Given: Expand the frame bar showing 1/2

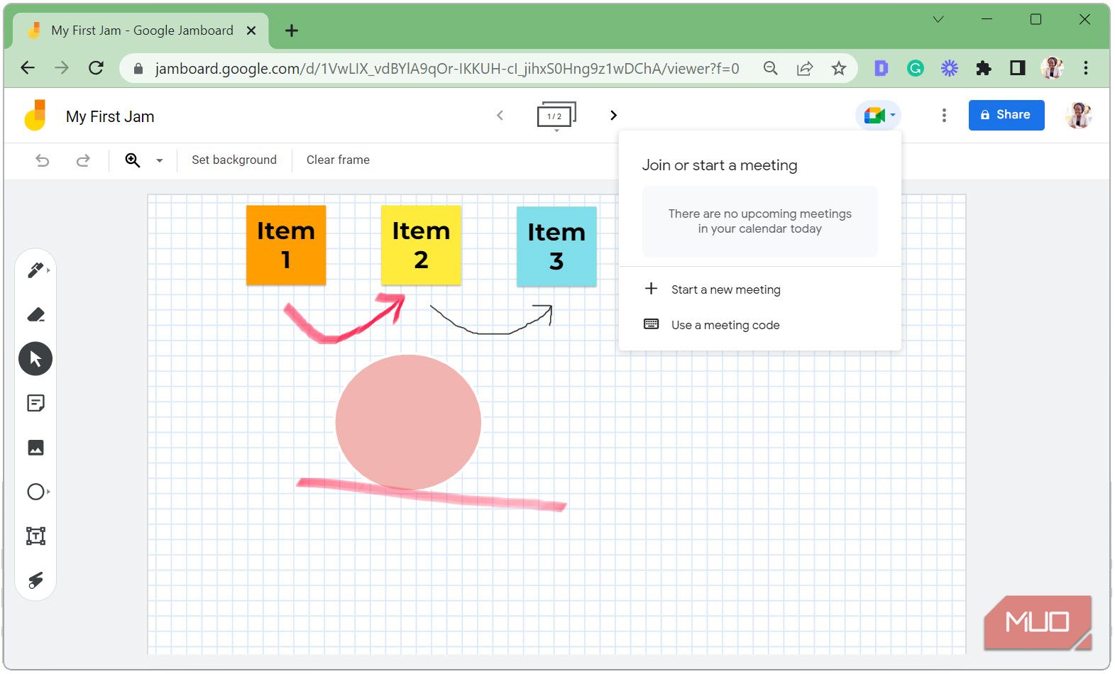Looking at the screenshot, I should pos(556,116).
